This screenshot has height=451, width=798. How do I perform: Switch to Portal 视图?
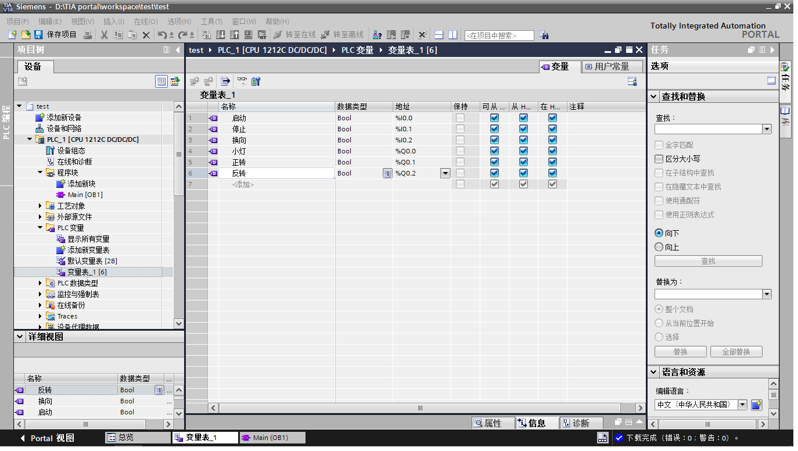tap(46, 438)
